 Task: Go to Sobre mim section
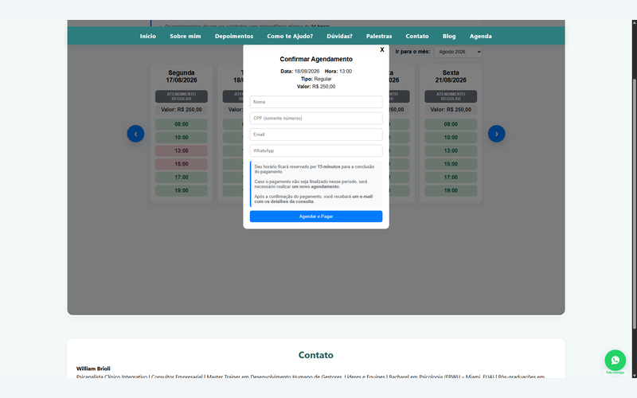click(x=186, y=36)
